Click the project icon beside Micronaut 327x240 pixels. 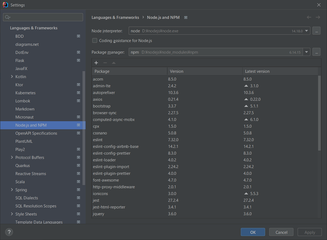78,117
